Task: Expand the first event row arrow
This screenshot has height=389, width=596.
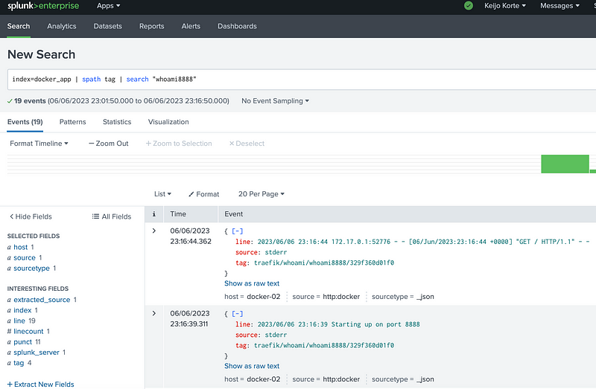Action: pos(154,231)
